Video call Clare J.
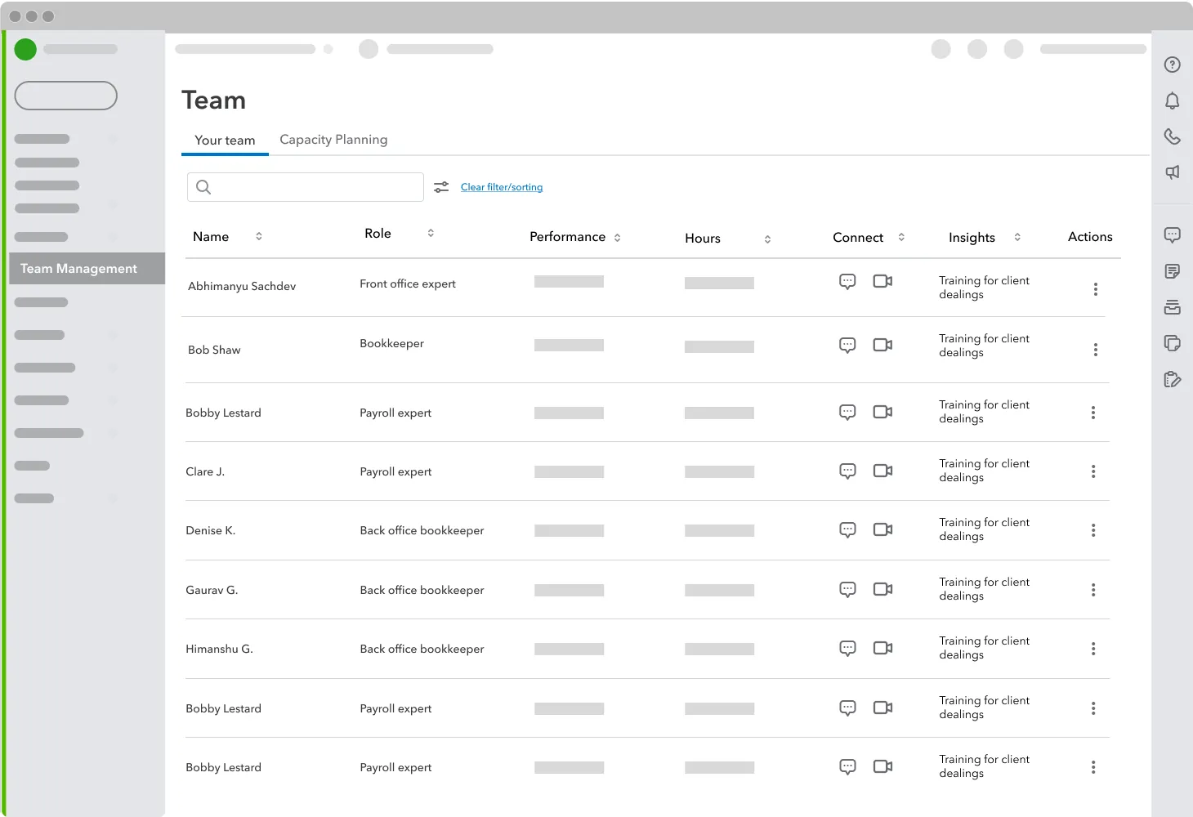This screenshot has height=817, width=1193. pos(882,471)
